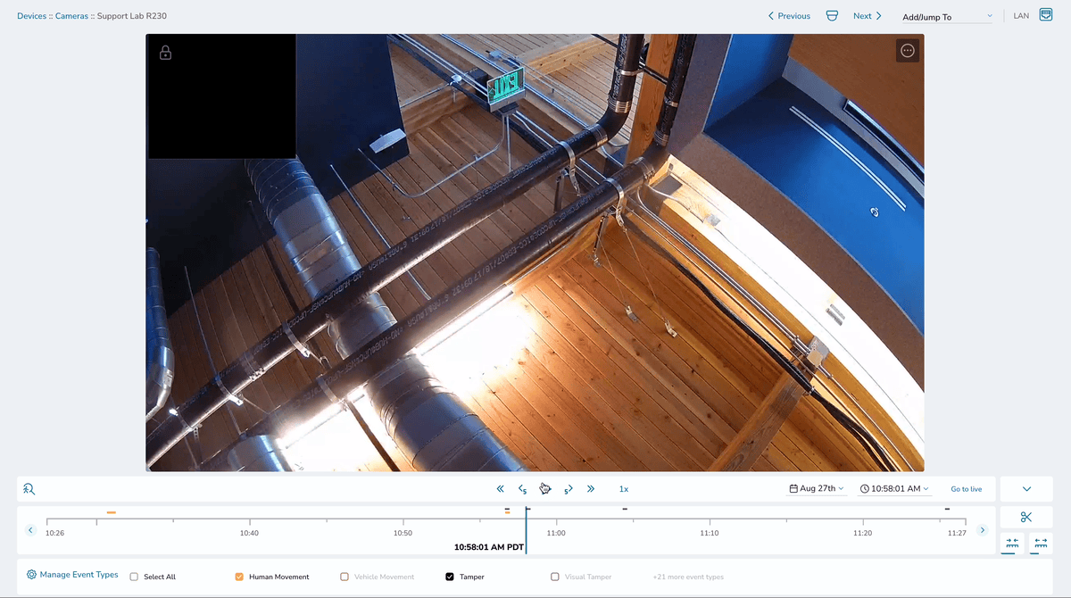
Task: Show +21 more event types
Action: tap(688, 577)
